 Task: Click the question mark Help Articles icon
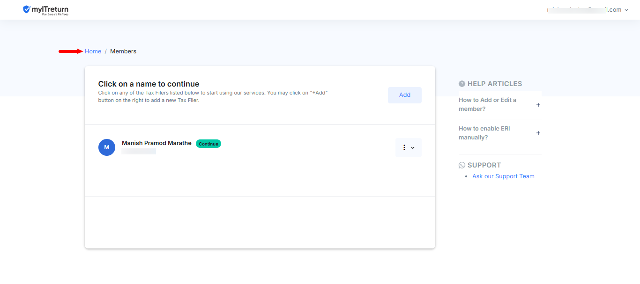(x=462, y=84)
